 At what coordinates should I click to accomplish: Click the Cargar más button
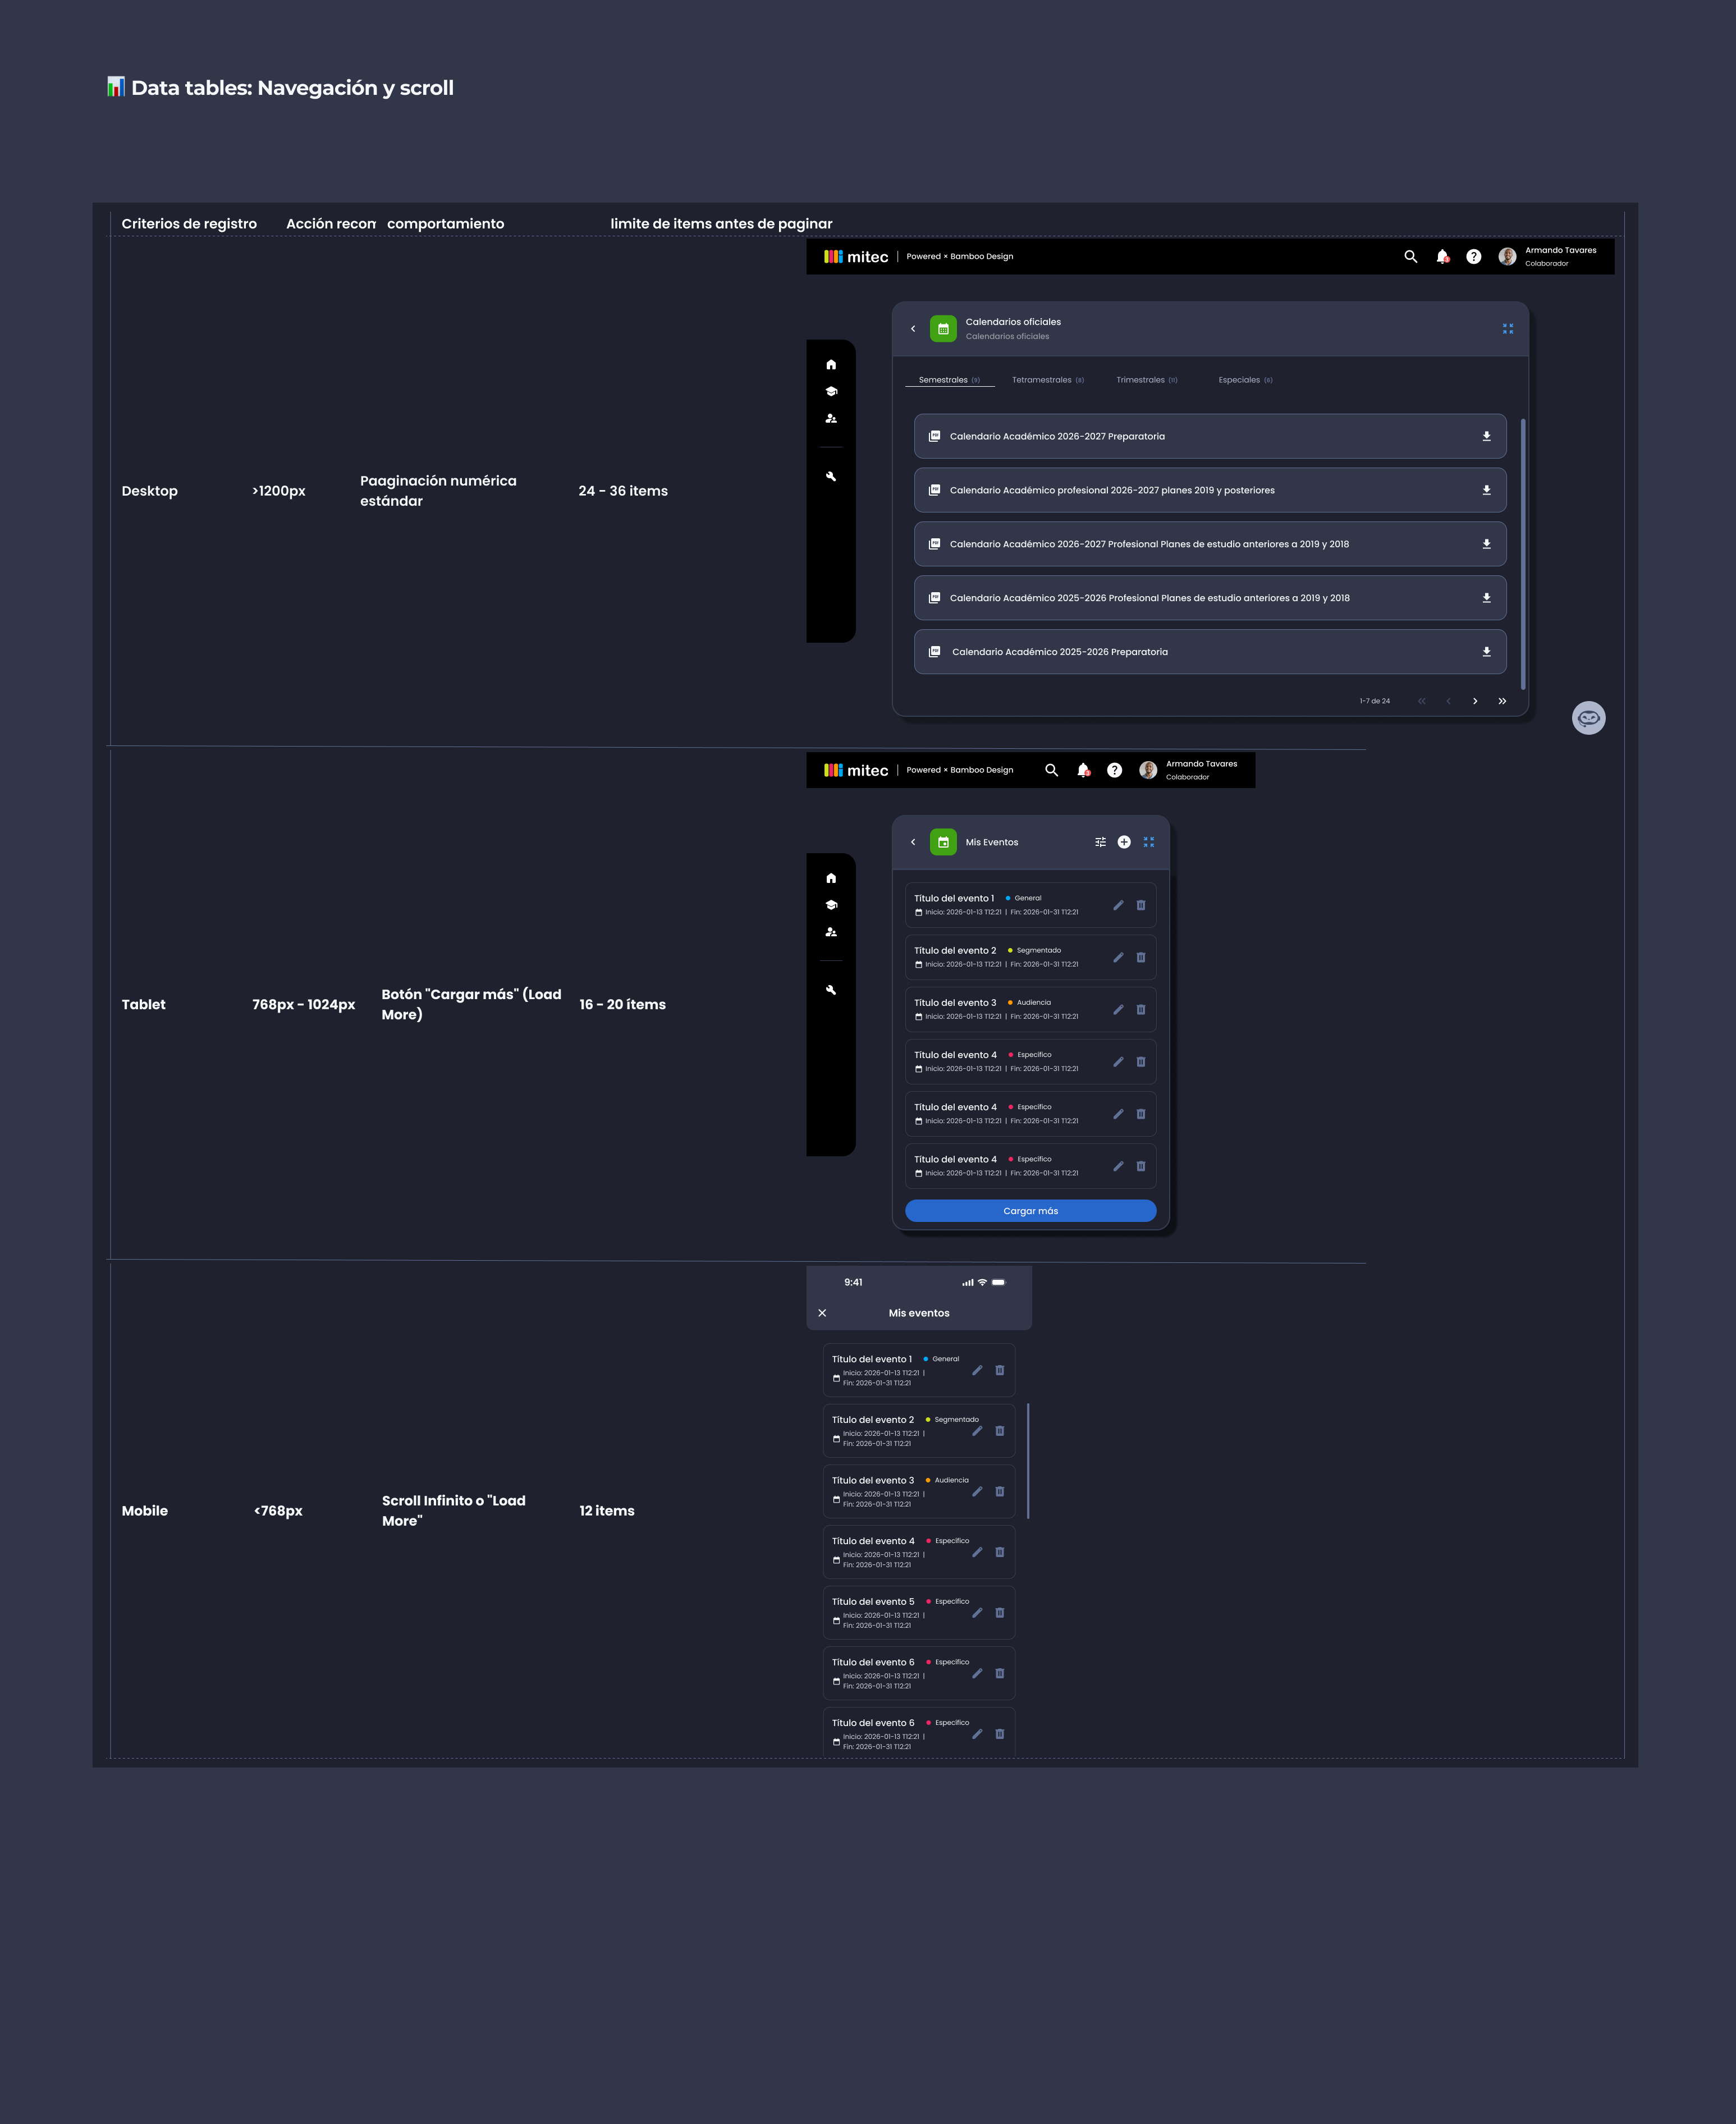coord(1030,1211)
